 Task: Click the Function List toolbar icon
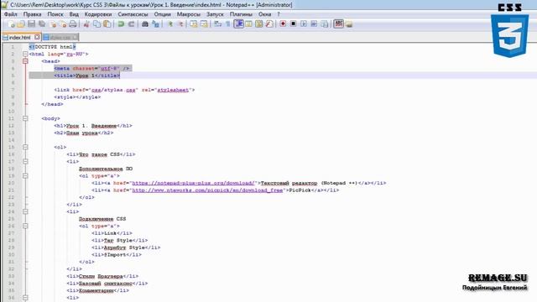(x=269, y=24)
